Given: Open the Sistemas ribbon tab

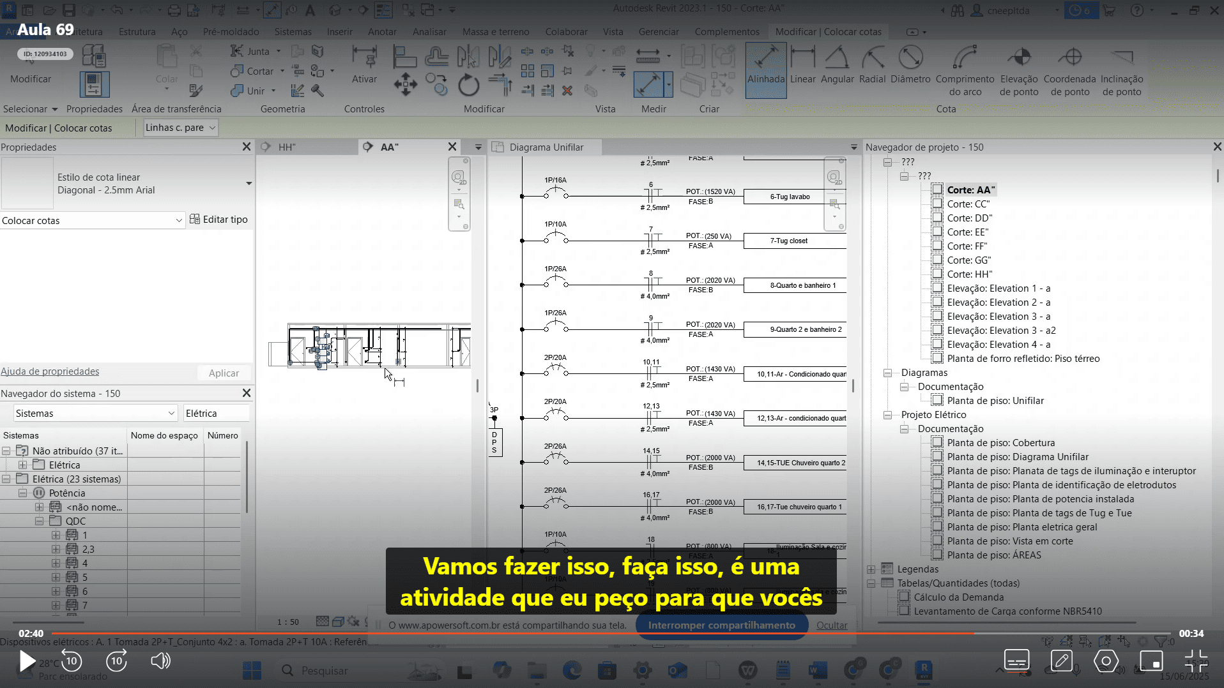Looking at the screenshot, I should (293, 32).
